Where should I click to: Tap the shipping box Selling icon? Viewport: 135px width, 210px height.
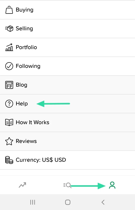pyautogui.click(x=9, y=29)
